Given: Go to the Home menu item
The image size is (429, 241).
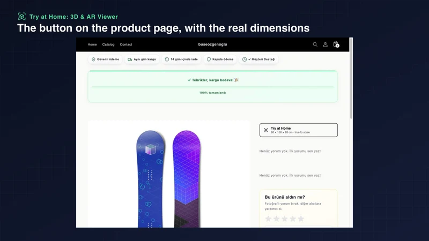Looking at the screenshot, I should [x=92, y=44].
